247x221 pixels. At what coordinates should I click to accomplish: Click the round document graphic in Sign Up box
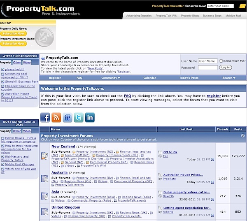coord(44,37)
